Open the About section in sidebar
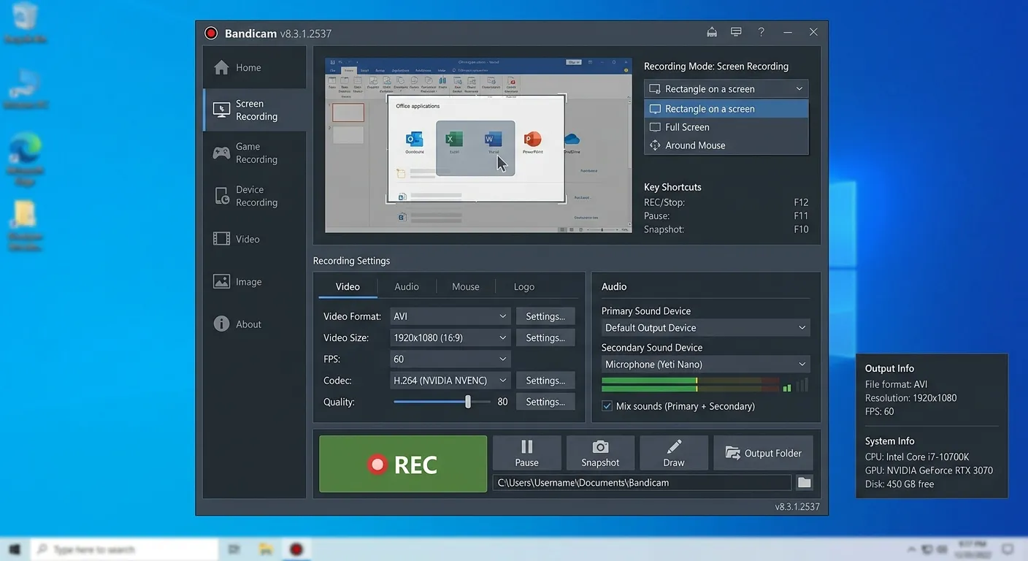This screenshot has width=1028, height=561. pos(254,324)
